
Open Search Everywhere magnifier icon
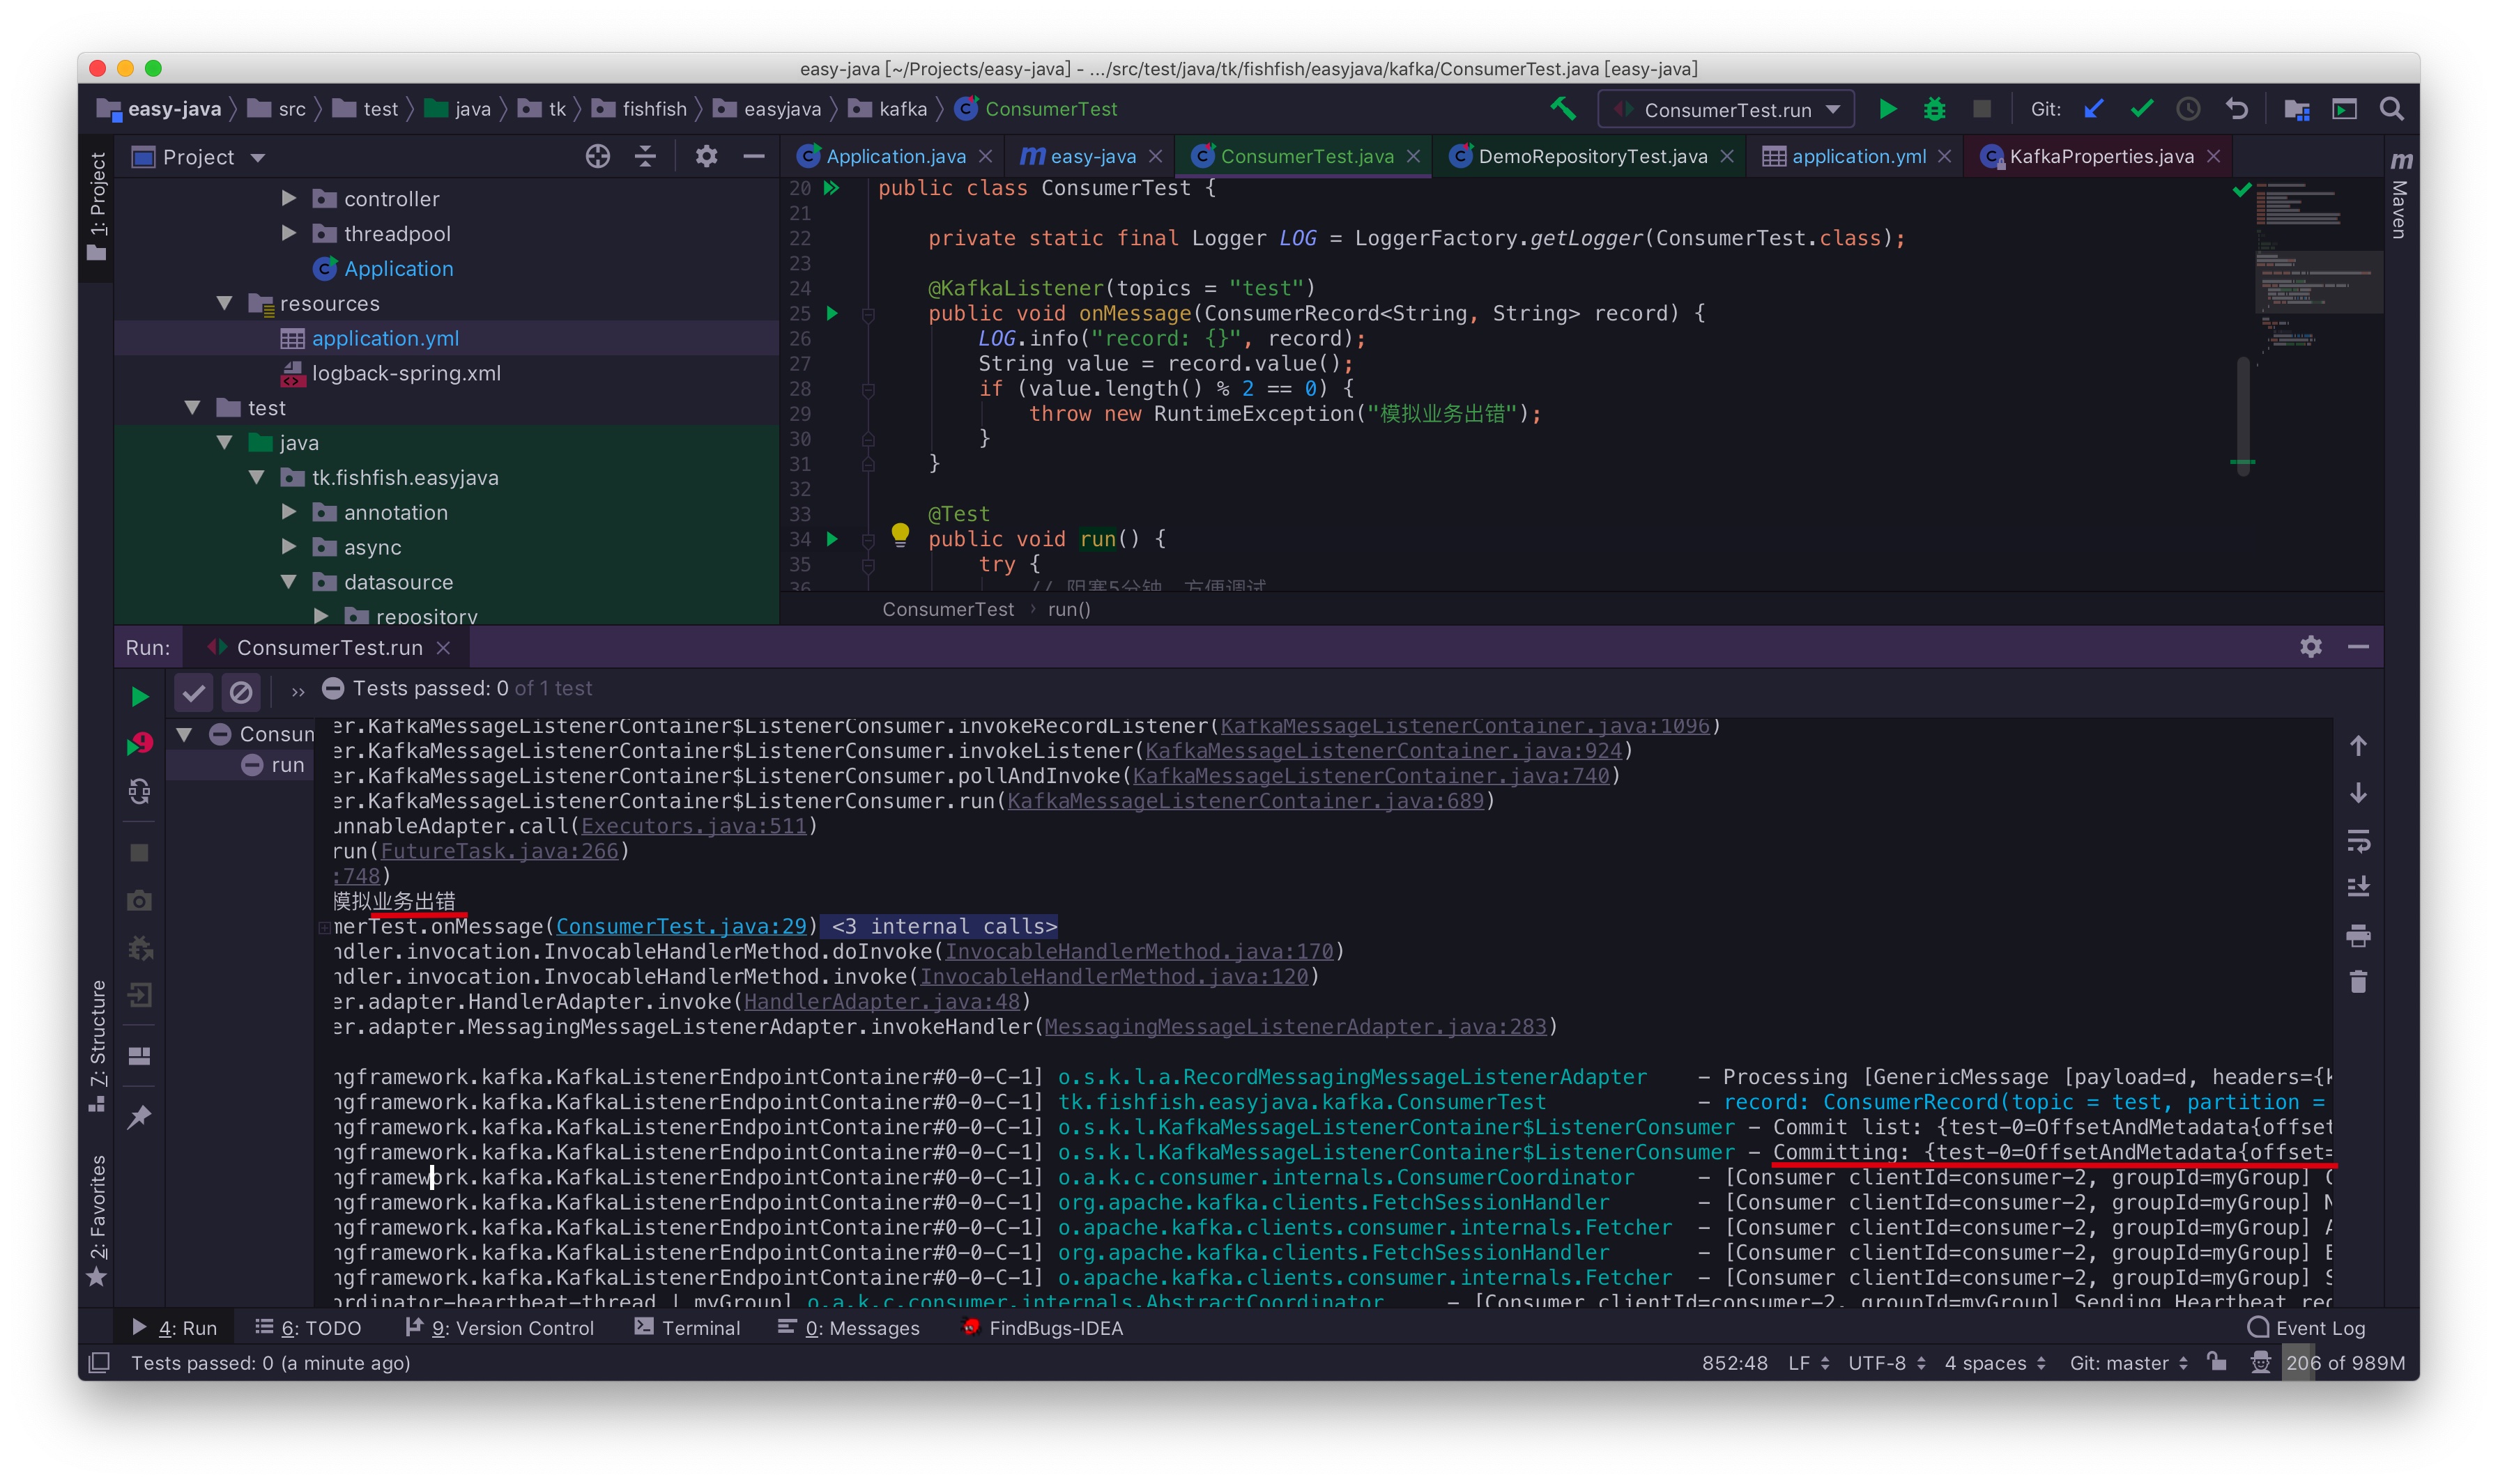2391,109
